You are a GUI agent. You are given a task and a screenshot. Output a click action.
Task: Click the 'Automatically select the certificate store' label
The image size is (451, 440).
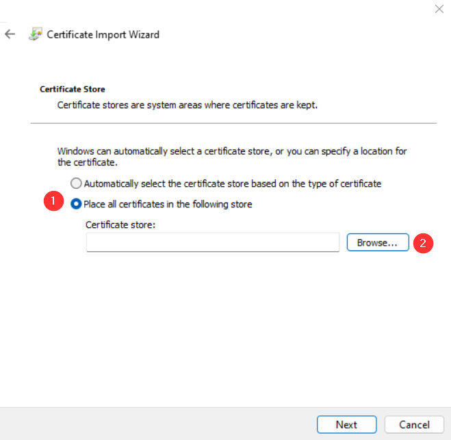point(233,183)
